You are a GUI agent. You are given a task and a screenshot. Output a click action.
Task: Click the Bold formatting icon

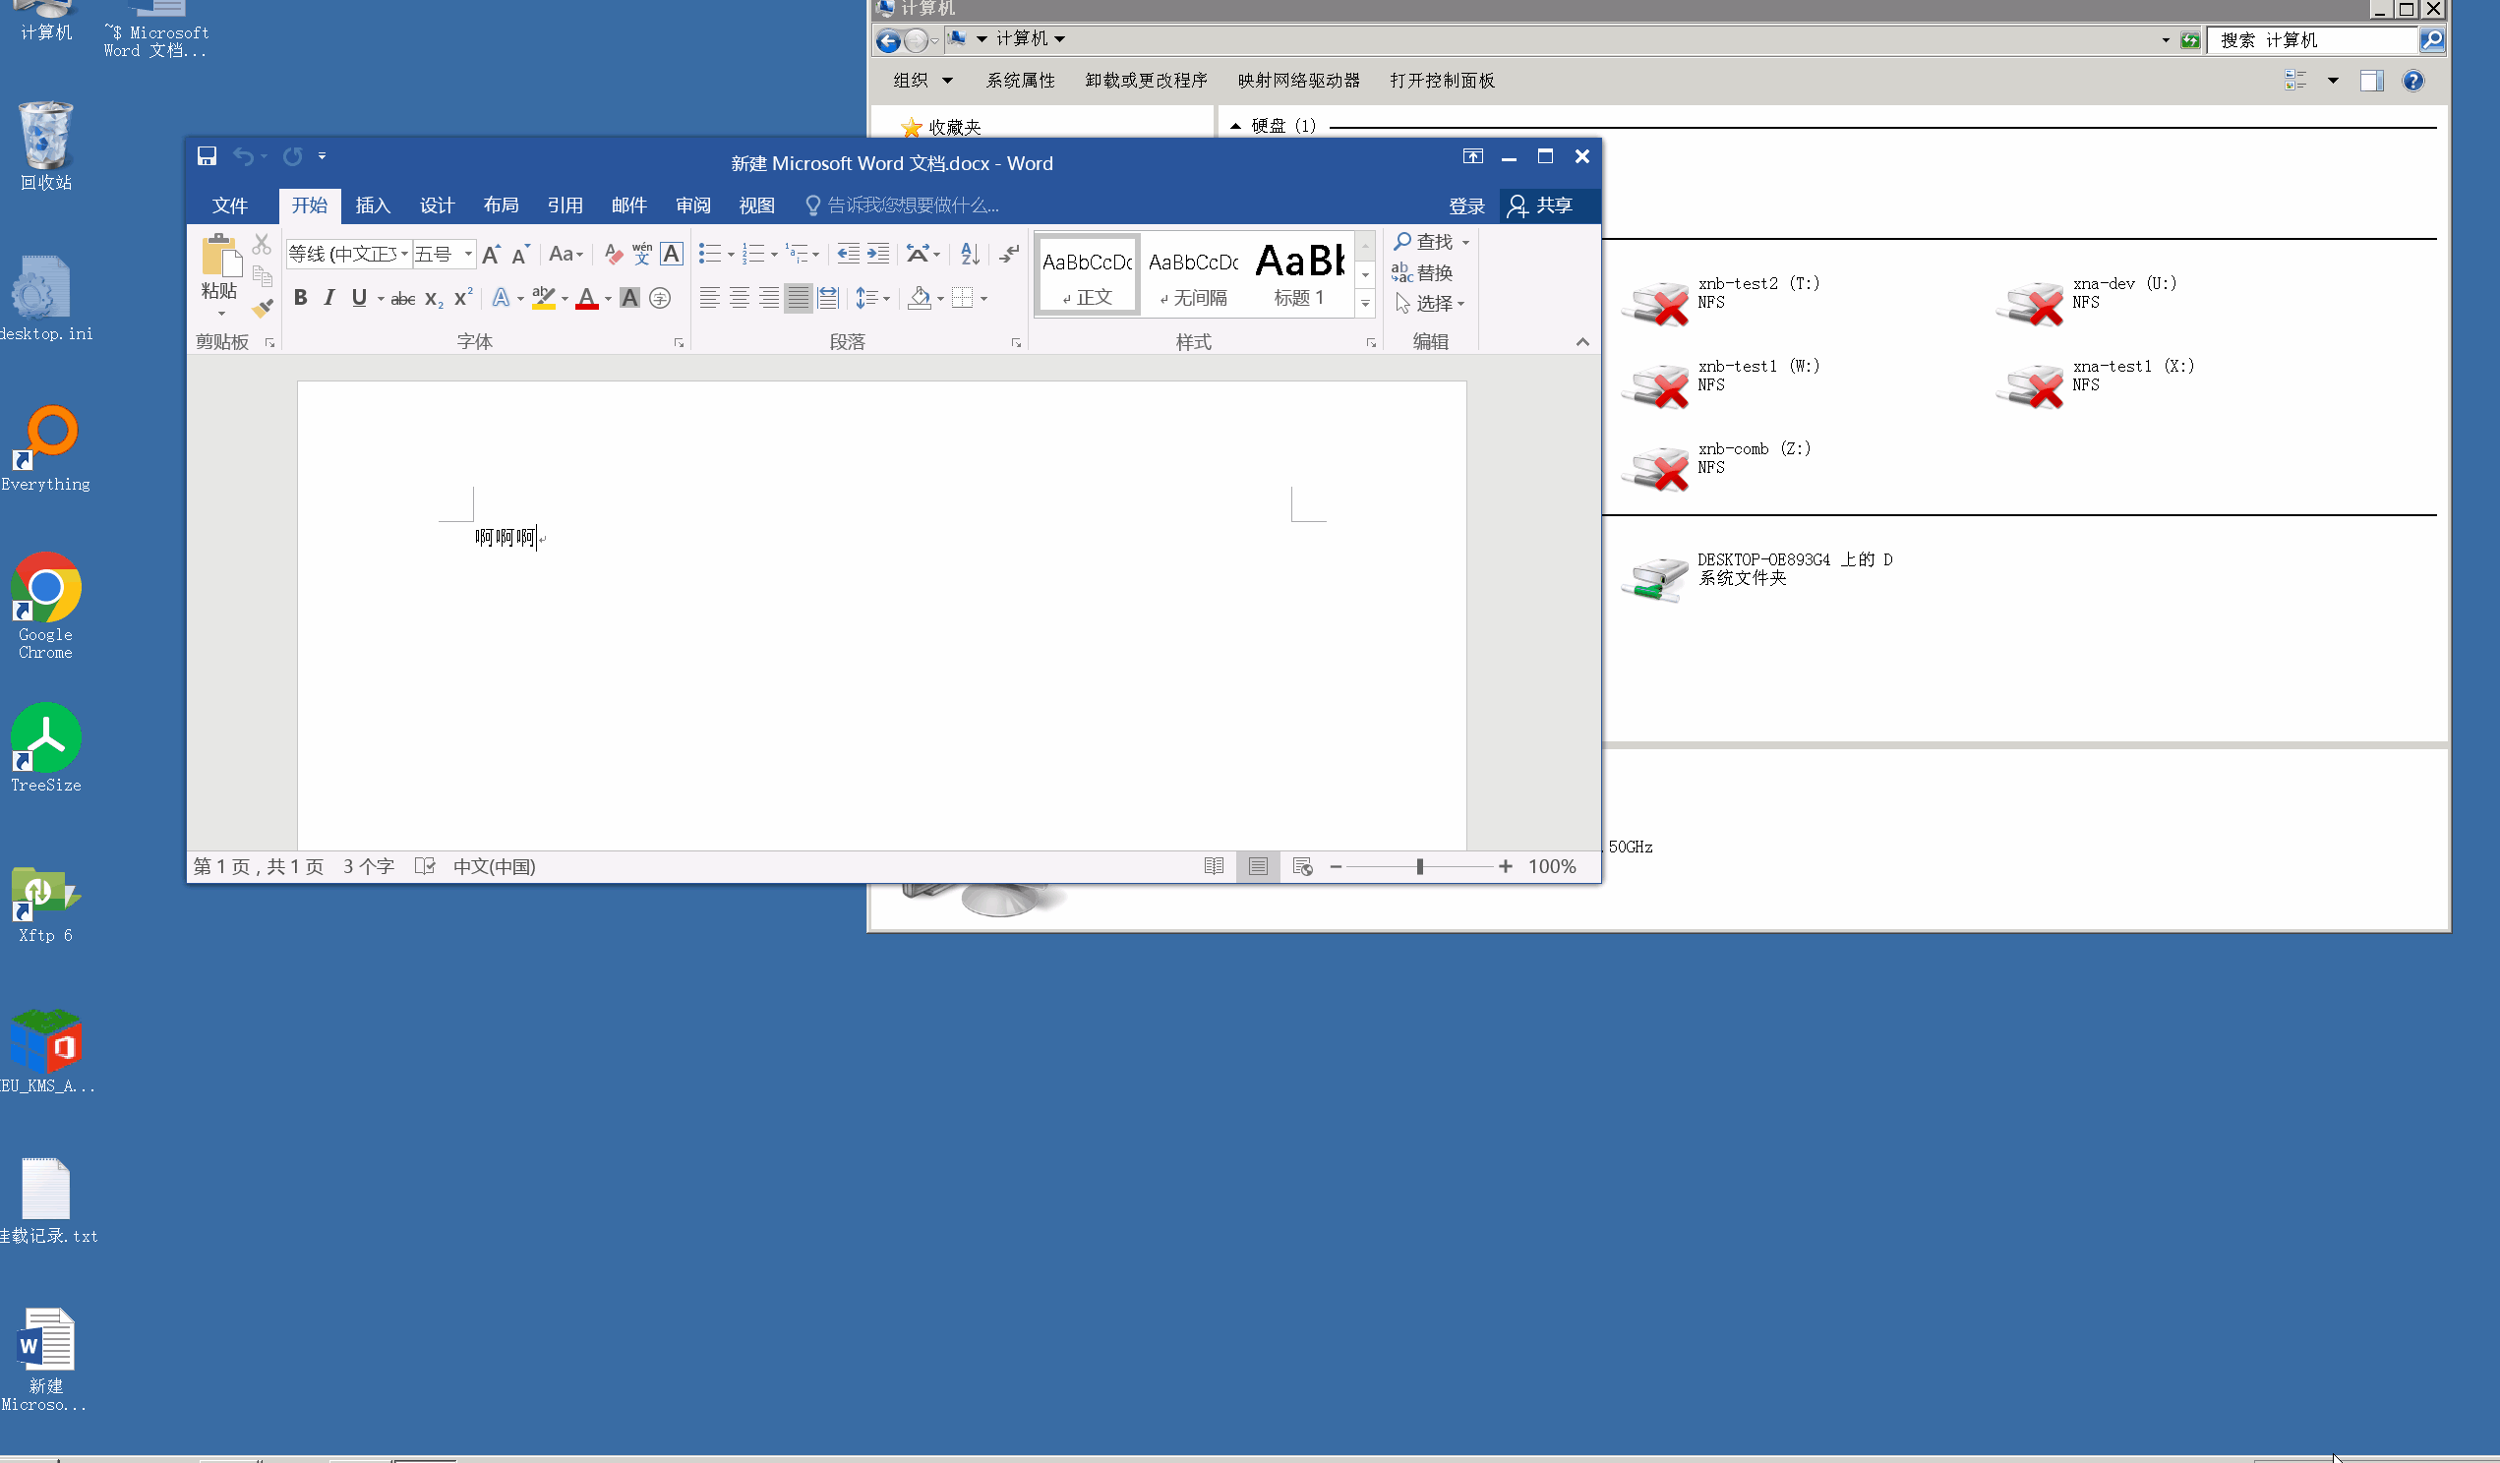tap(300, 298)
